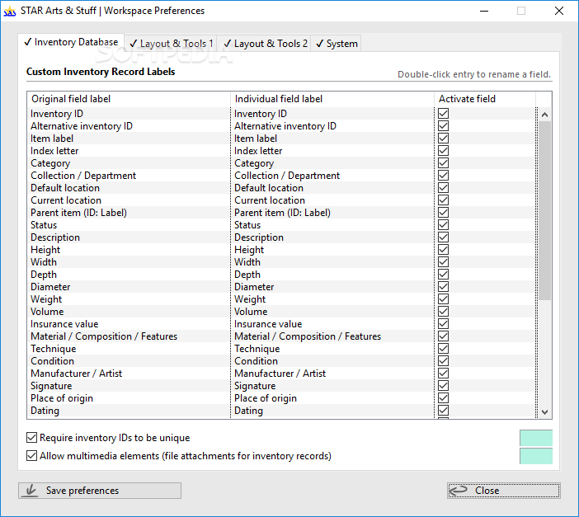Viewport: 579px width, 517px height.
Task: Uncheck Activate field for Dating
Action: [x=444, y=411]
